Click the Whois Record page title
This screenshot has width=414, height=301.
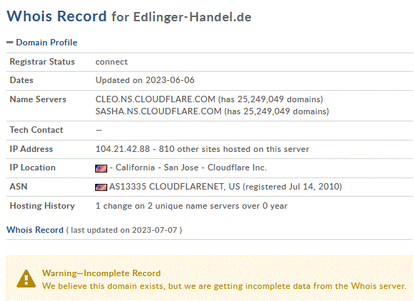pyautogui.click(x=57, y=16)
